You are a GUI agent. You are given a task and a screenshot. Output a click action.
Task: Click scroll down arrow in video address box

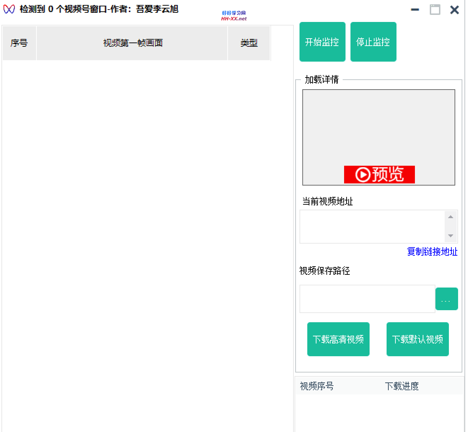point(450,236)
